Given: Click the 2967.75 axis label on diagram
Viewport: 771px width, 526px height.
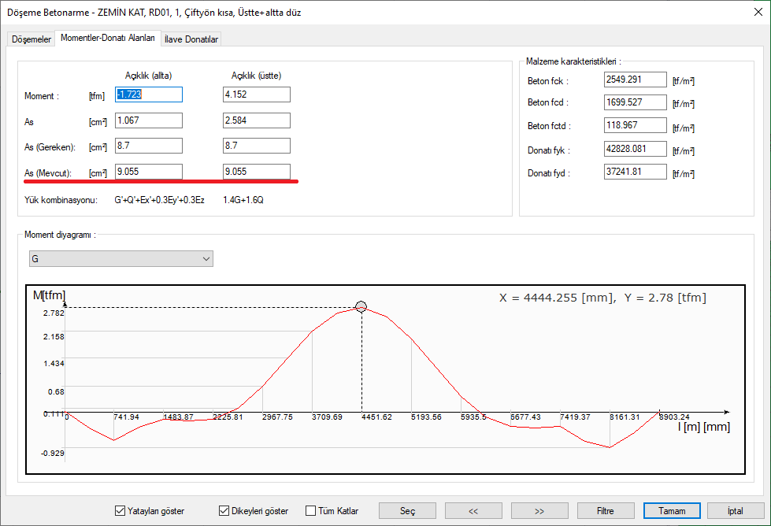Looking at the screenshot, I should [277, 417].
